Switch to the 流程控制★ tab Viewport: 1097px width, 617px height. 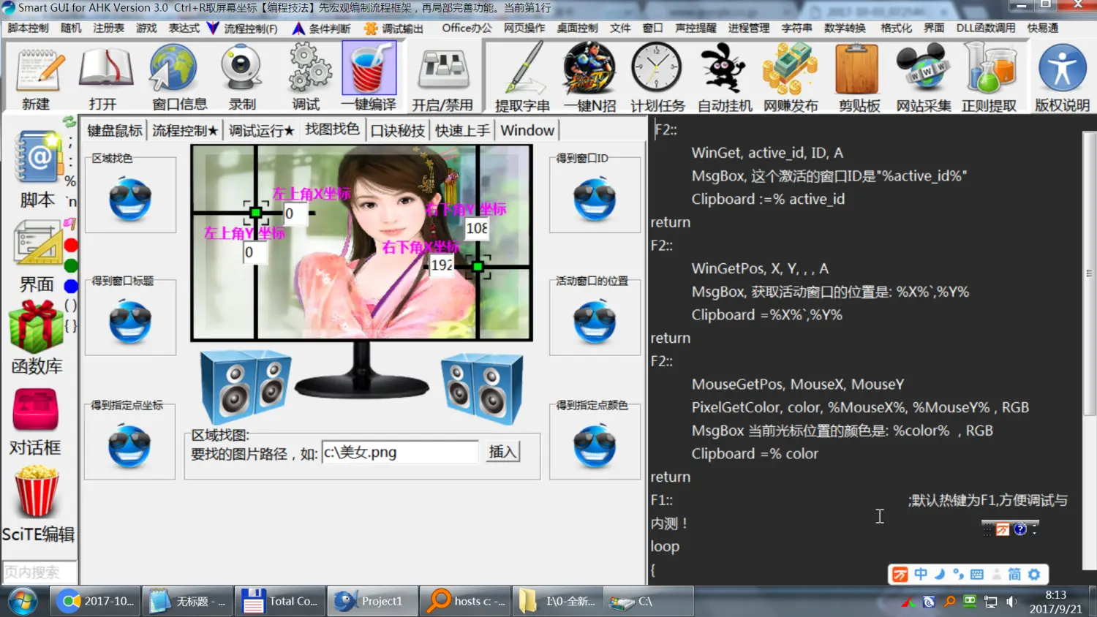click(185, 130)
